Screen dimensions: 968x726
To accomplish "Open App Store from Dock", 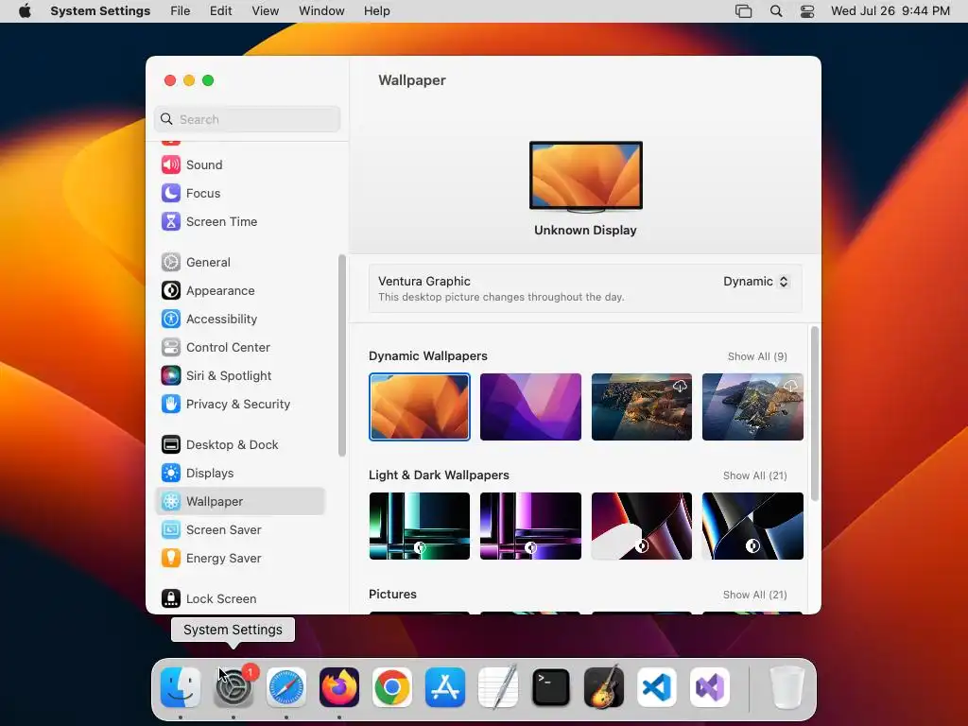I will (445, 687).
